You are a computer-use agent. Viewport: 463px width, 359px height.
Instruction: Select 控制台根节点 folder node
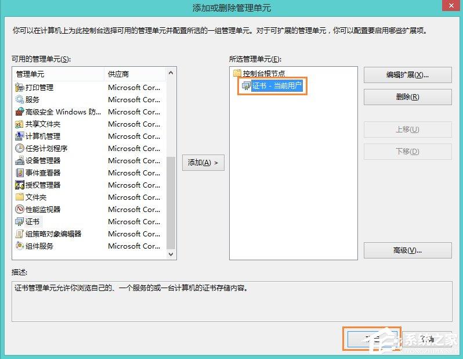pos(263,74)
